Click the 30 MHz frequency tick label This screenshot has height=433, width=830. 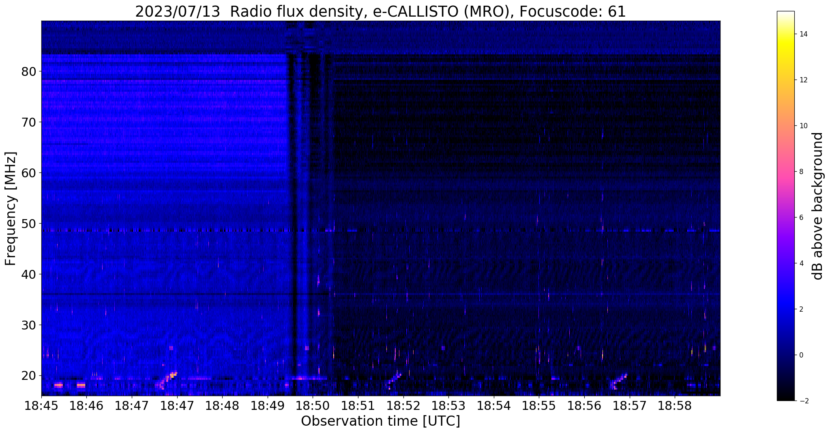coord(29,325)
